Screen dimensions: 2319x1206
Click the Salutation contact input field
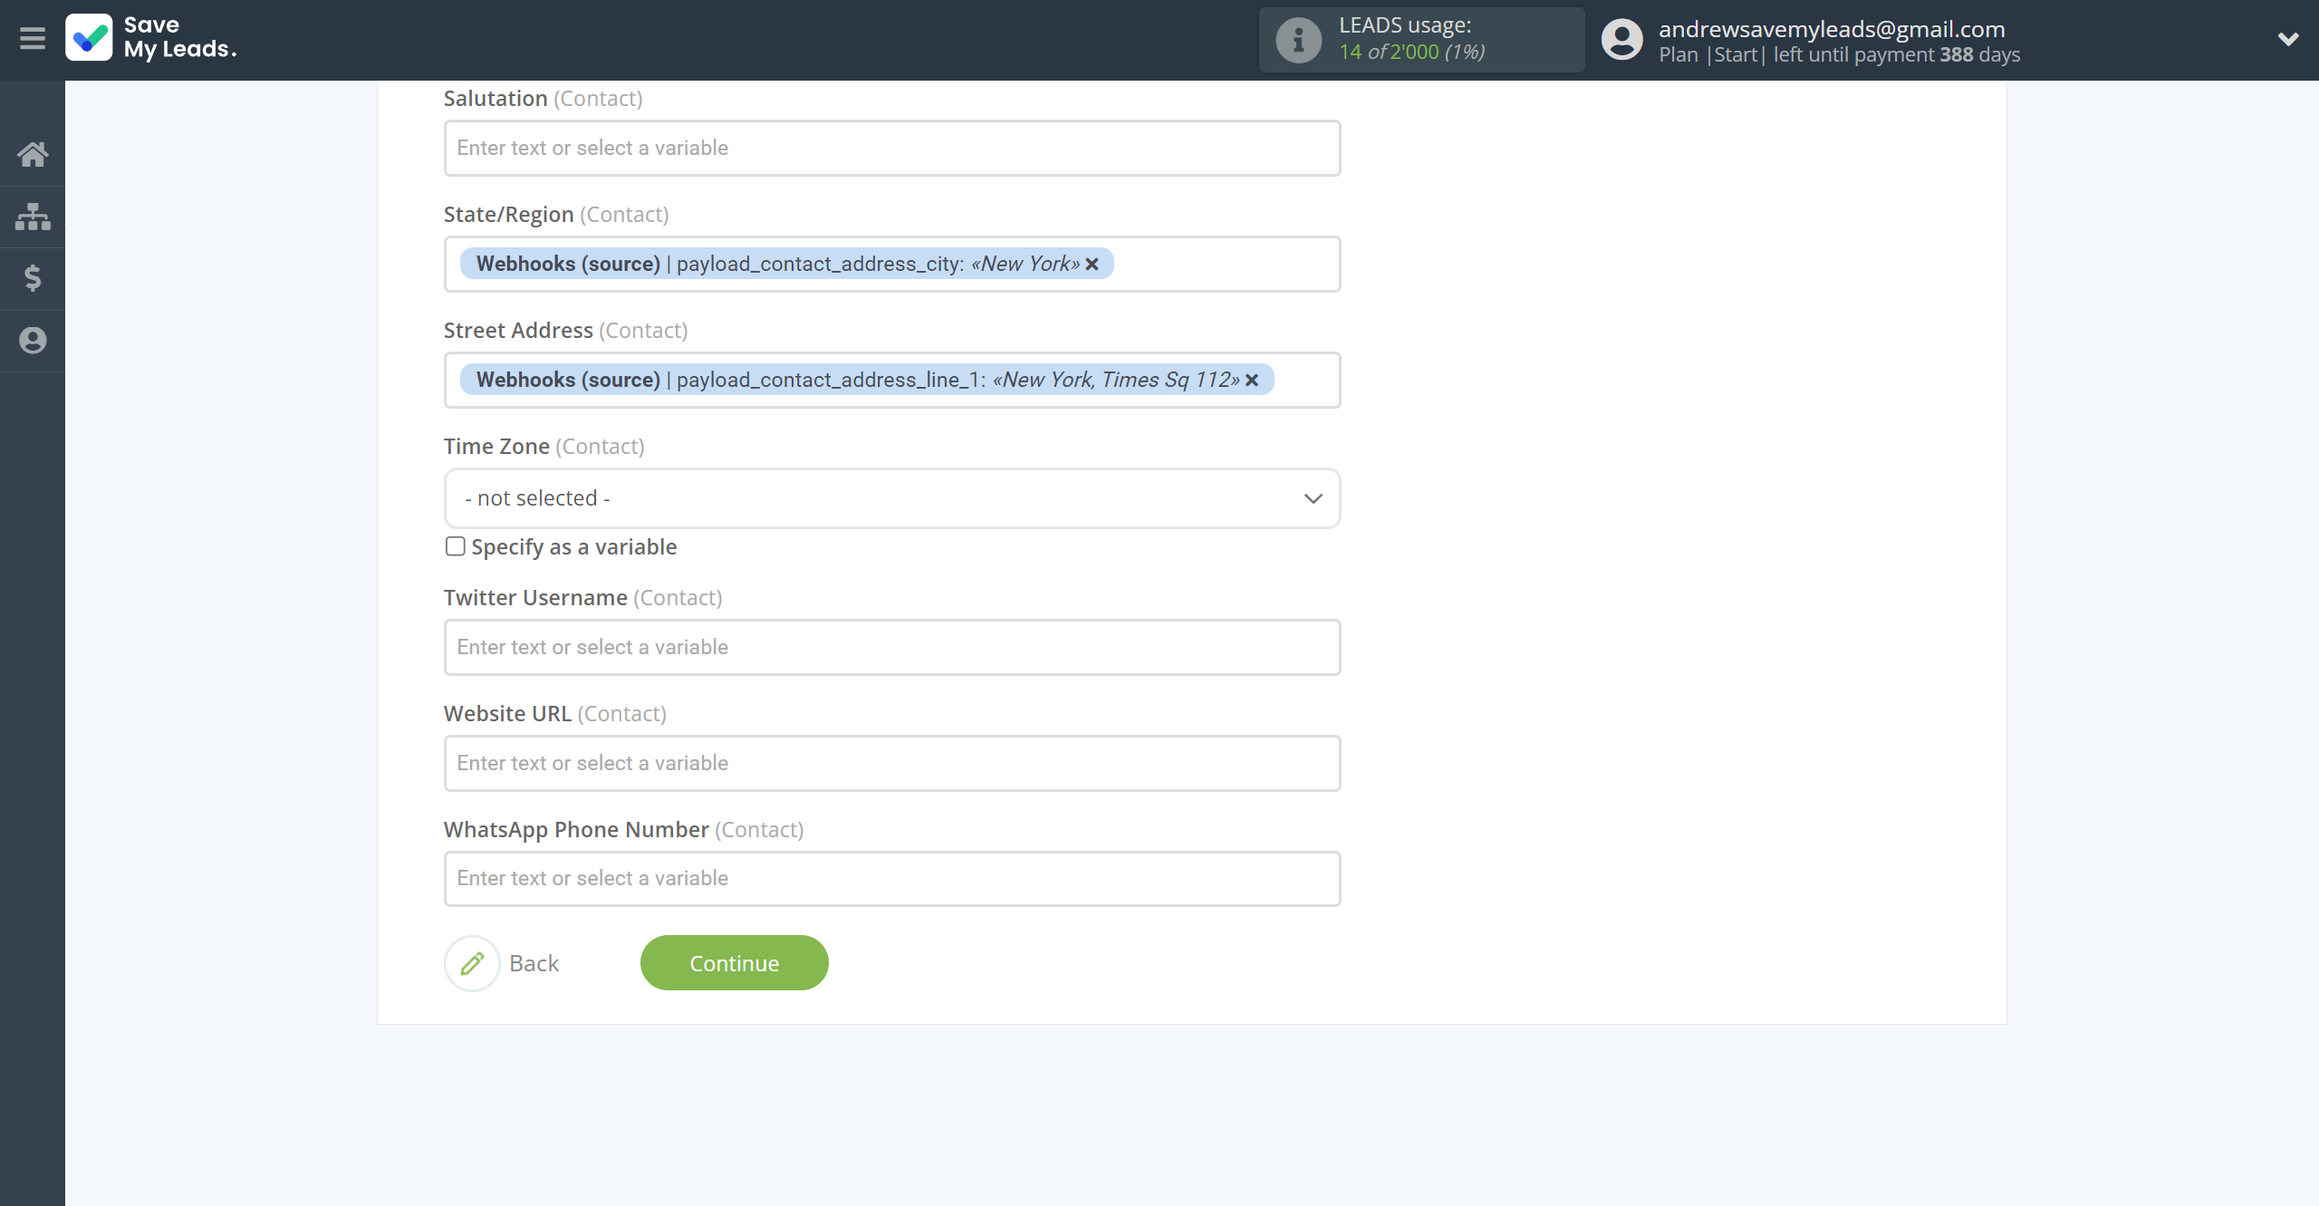tap(892, 148)
